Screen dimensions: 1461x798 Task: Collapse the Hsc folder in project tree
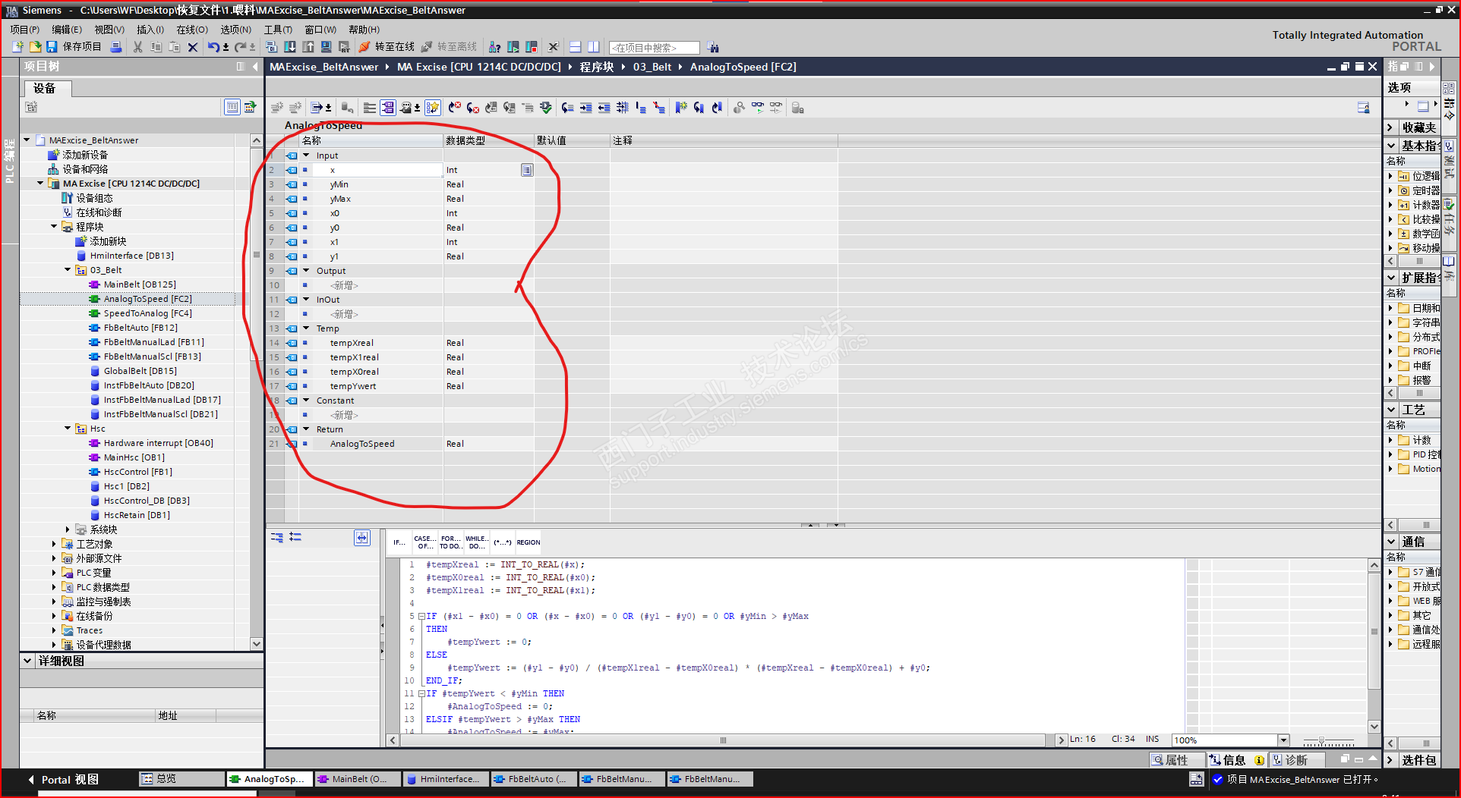(x=68, y=429)
